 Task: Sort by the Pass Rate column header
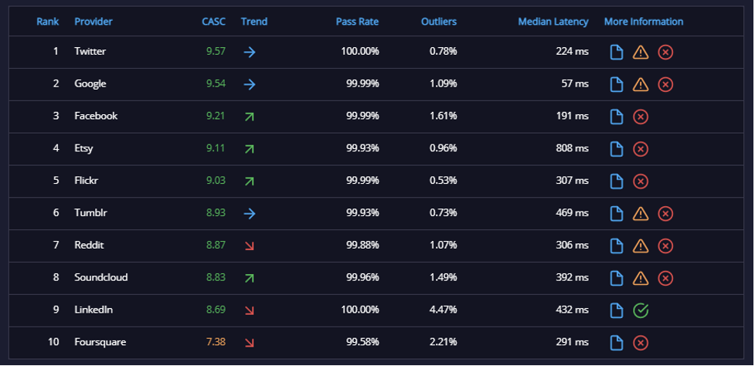[357, 22]
